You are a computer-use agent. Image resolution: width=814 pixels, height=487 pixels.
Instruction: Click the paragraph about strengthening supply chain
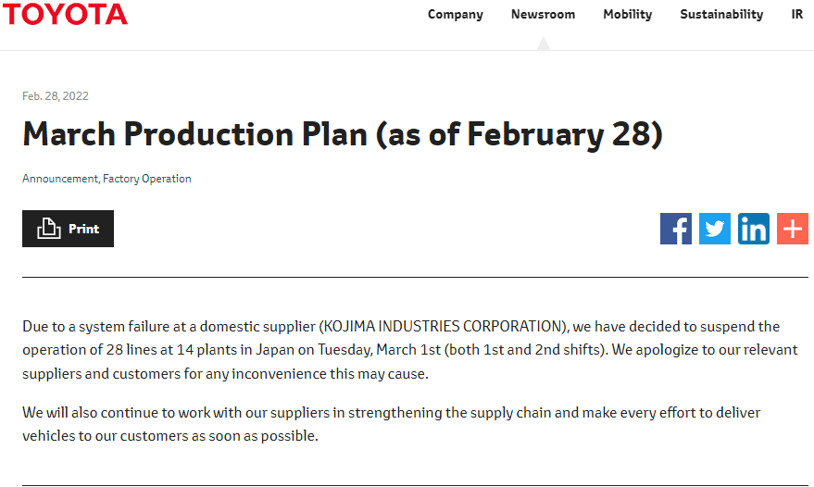[x=391, y=424]
